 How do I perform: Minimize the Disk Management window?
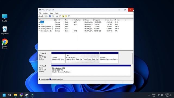119,10
